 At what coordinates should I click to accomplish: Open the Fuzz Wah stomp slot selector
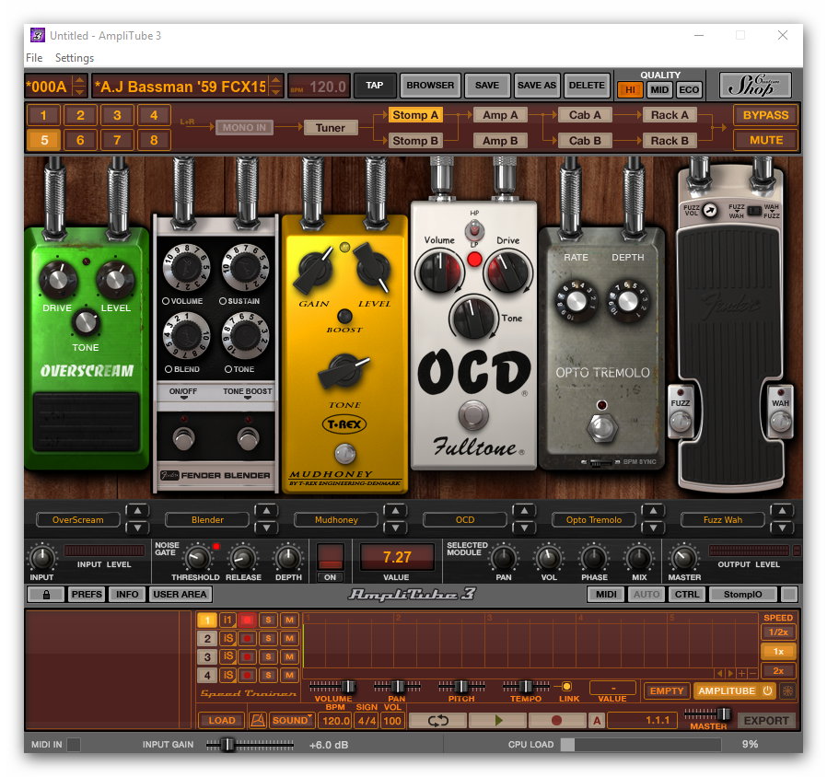tap(723, 520)
